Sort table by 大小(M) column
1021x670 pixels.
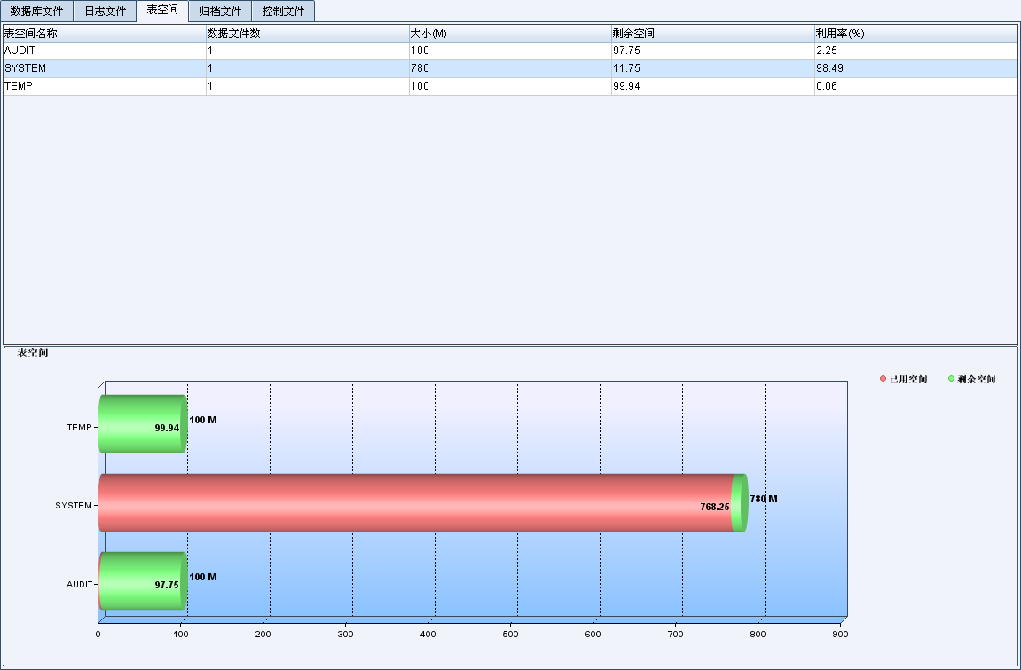click(510, 34)
